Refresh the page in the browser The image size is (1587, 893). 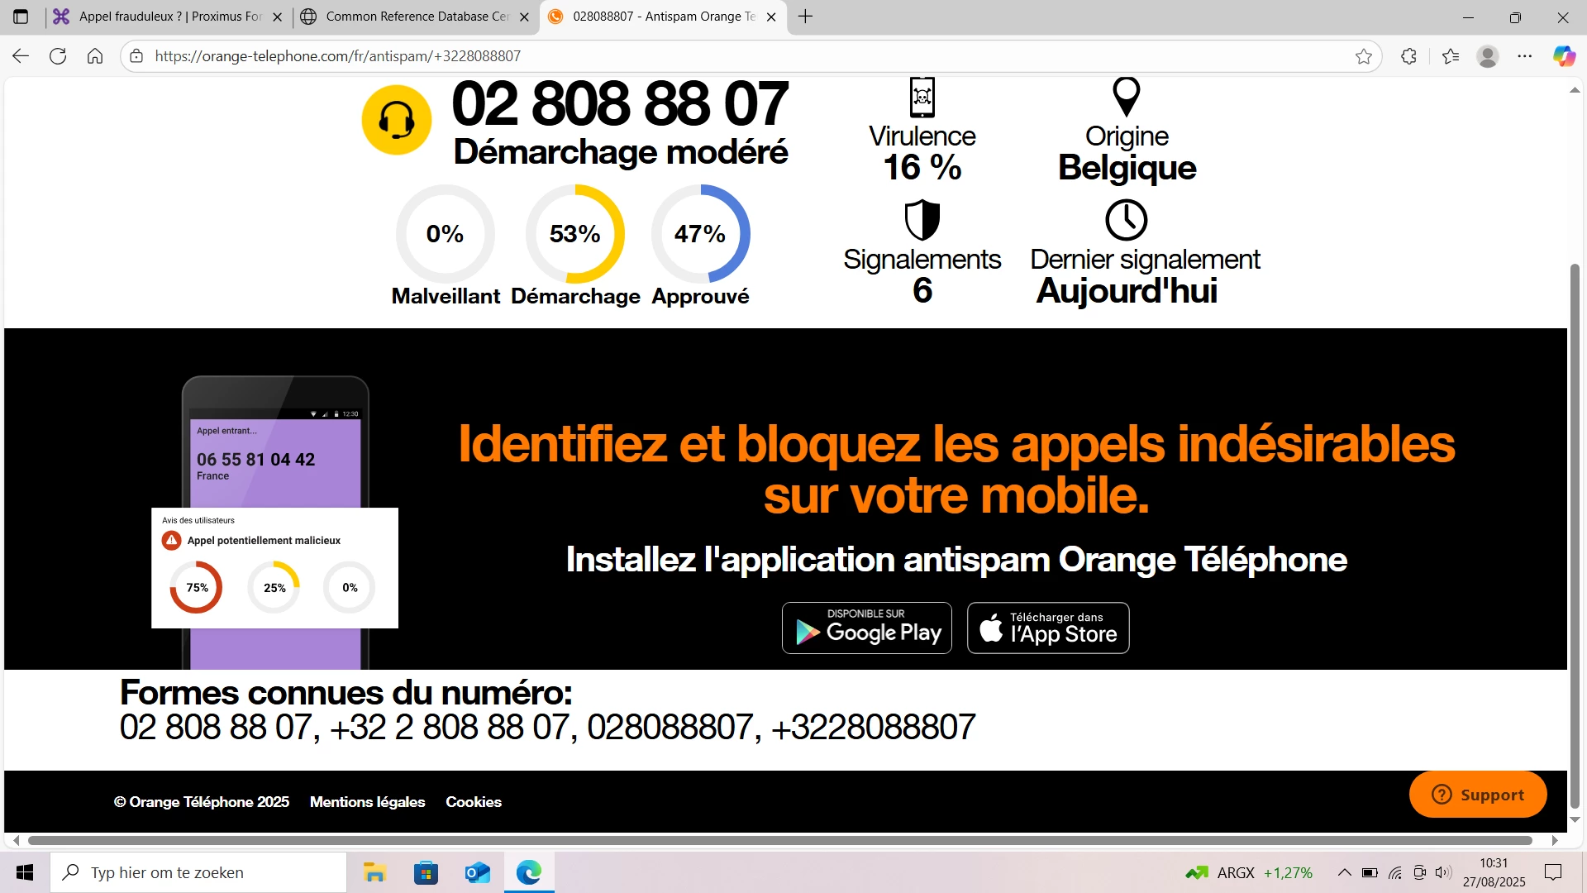(x=58, y=56)
